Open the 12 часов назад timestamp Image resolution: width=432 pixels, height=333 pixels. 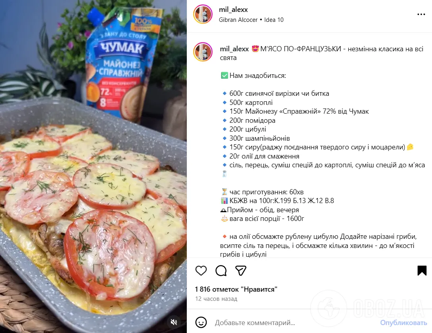pos(216,299)
